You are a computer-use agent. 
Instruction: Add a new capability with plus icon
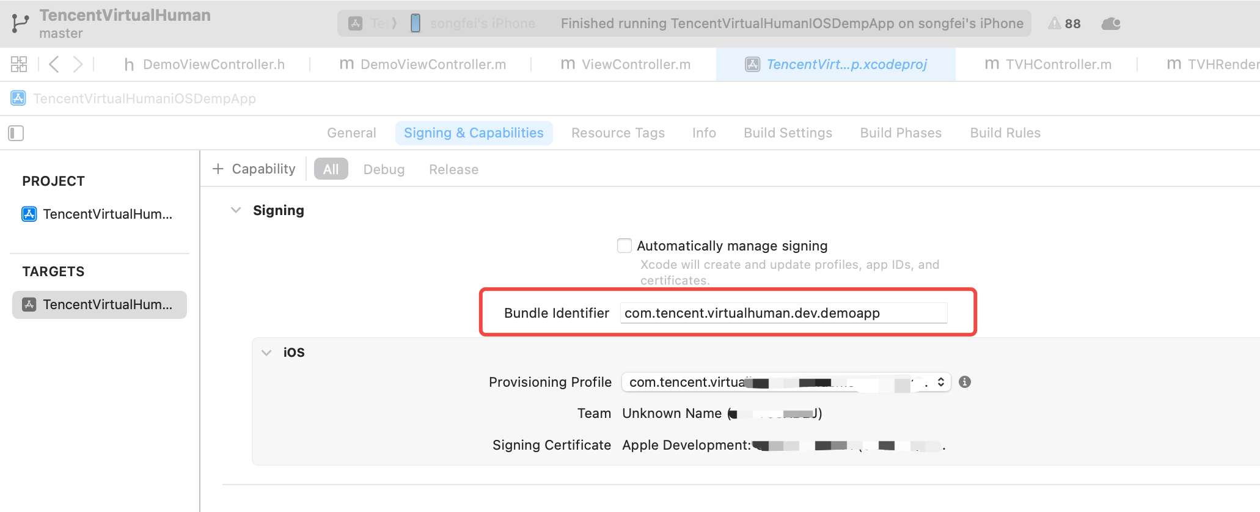tap(218, 169)
